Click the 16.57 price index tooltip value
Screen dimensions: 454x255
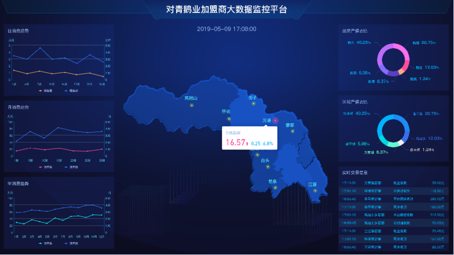pyautogui.click(x=235, y=142)
